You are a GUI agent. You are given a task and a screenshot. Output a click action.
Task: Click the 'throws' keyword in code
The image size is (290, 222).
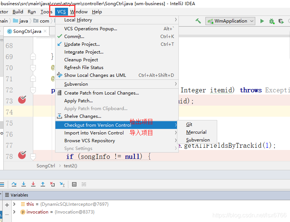tap(251, 90)
